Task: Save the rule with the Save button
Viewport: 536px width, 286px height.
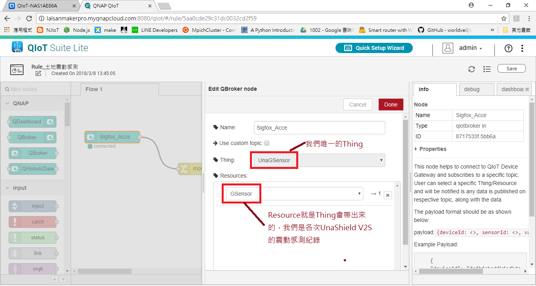Action: (512, 69)
